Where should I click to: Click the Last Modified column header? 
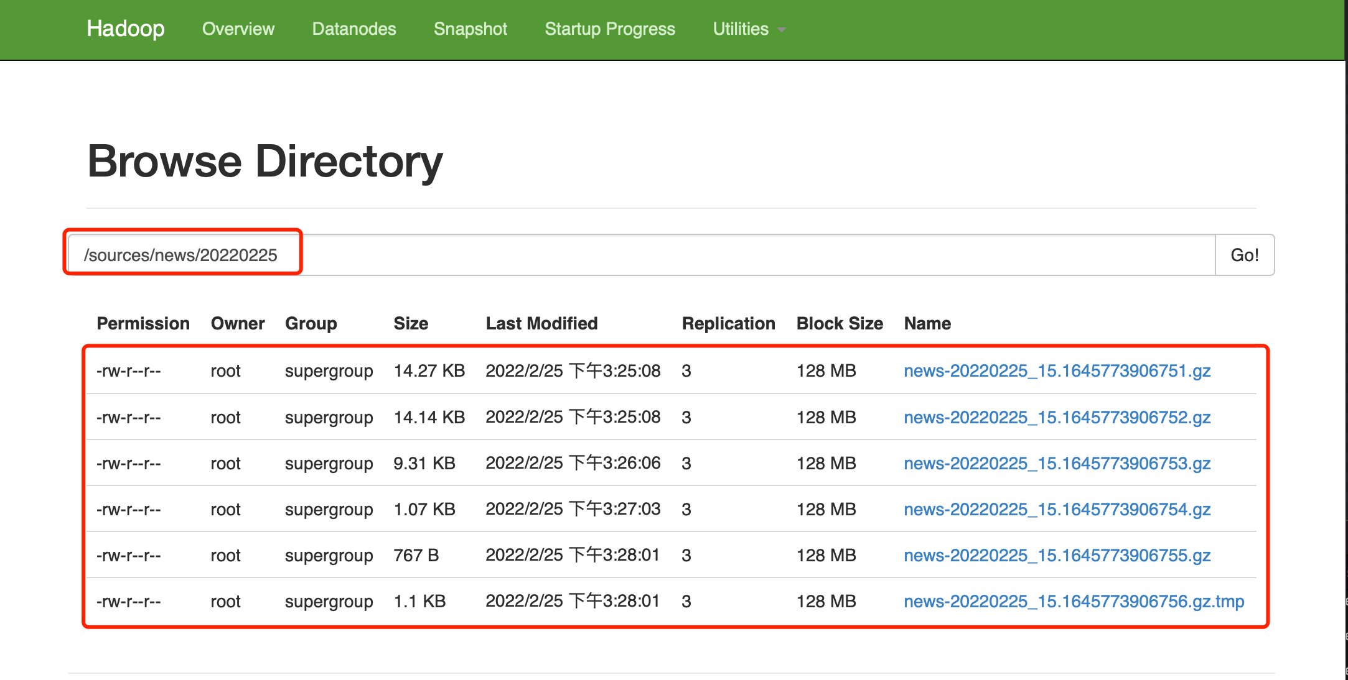(541, 323)
